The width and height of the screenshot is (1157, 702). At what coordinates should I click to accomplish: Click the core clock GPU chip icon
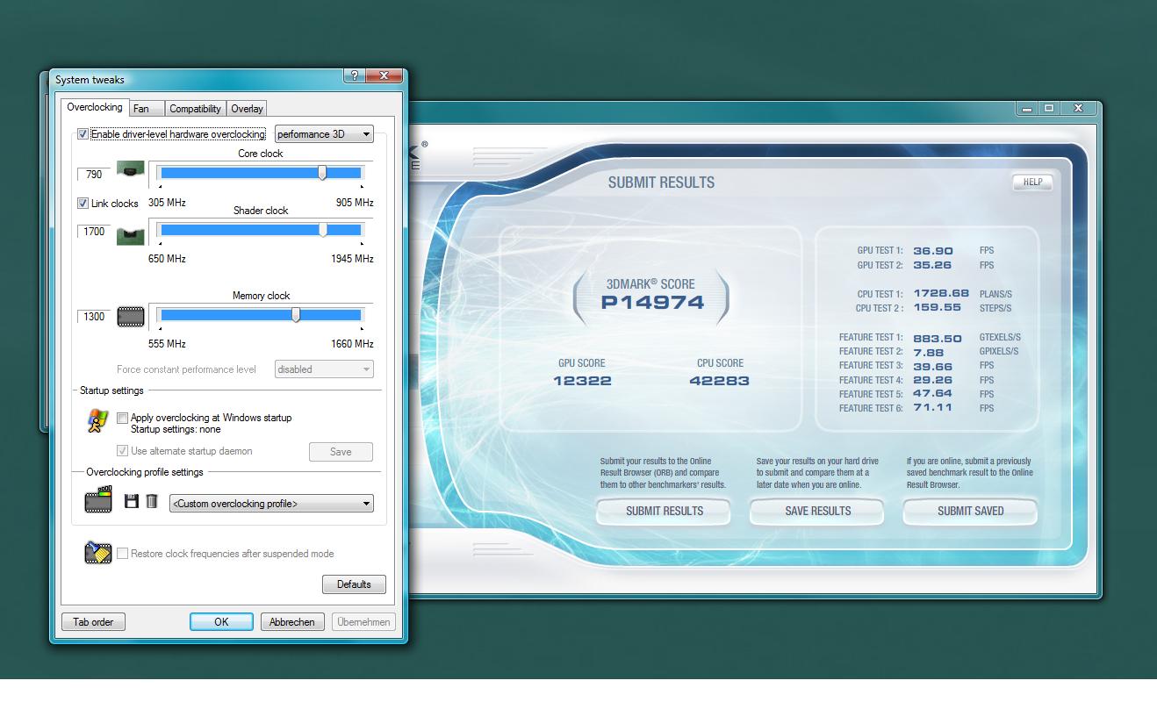coord(130,170)
